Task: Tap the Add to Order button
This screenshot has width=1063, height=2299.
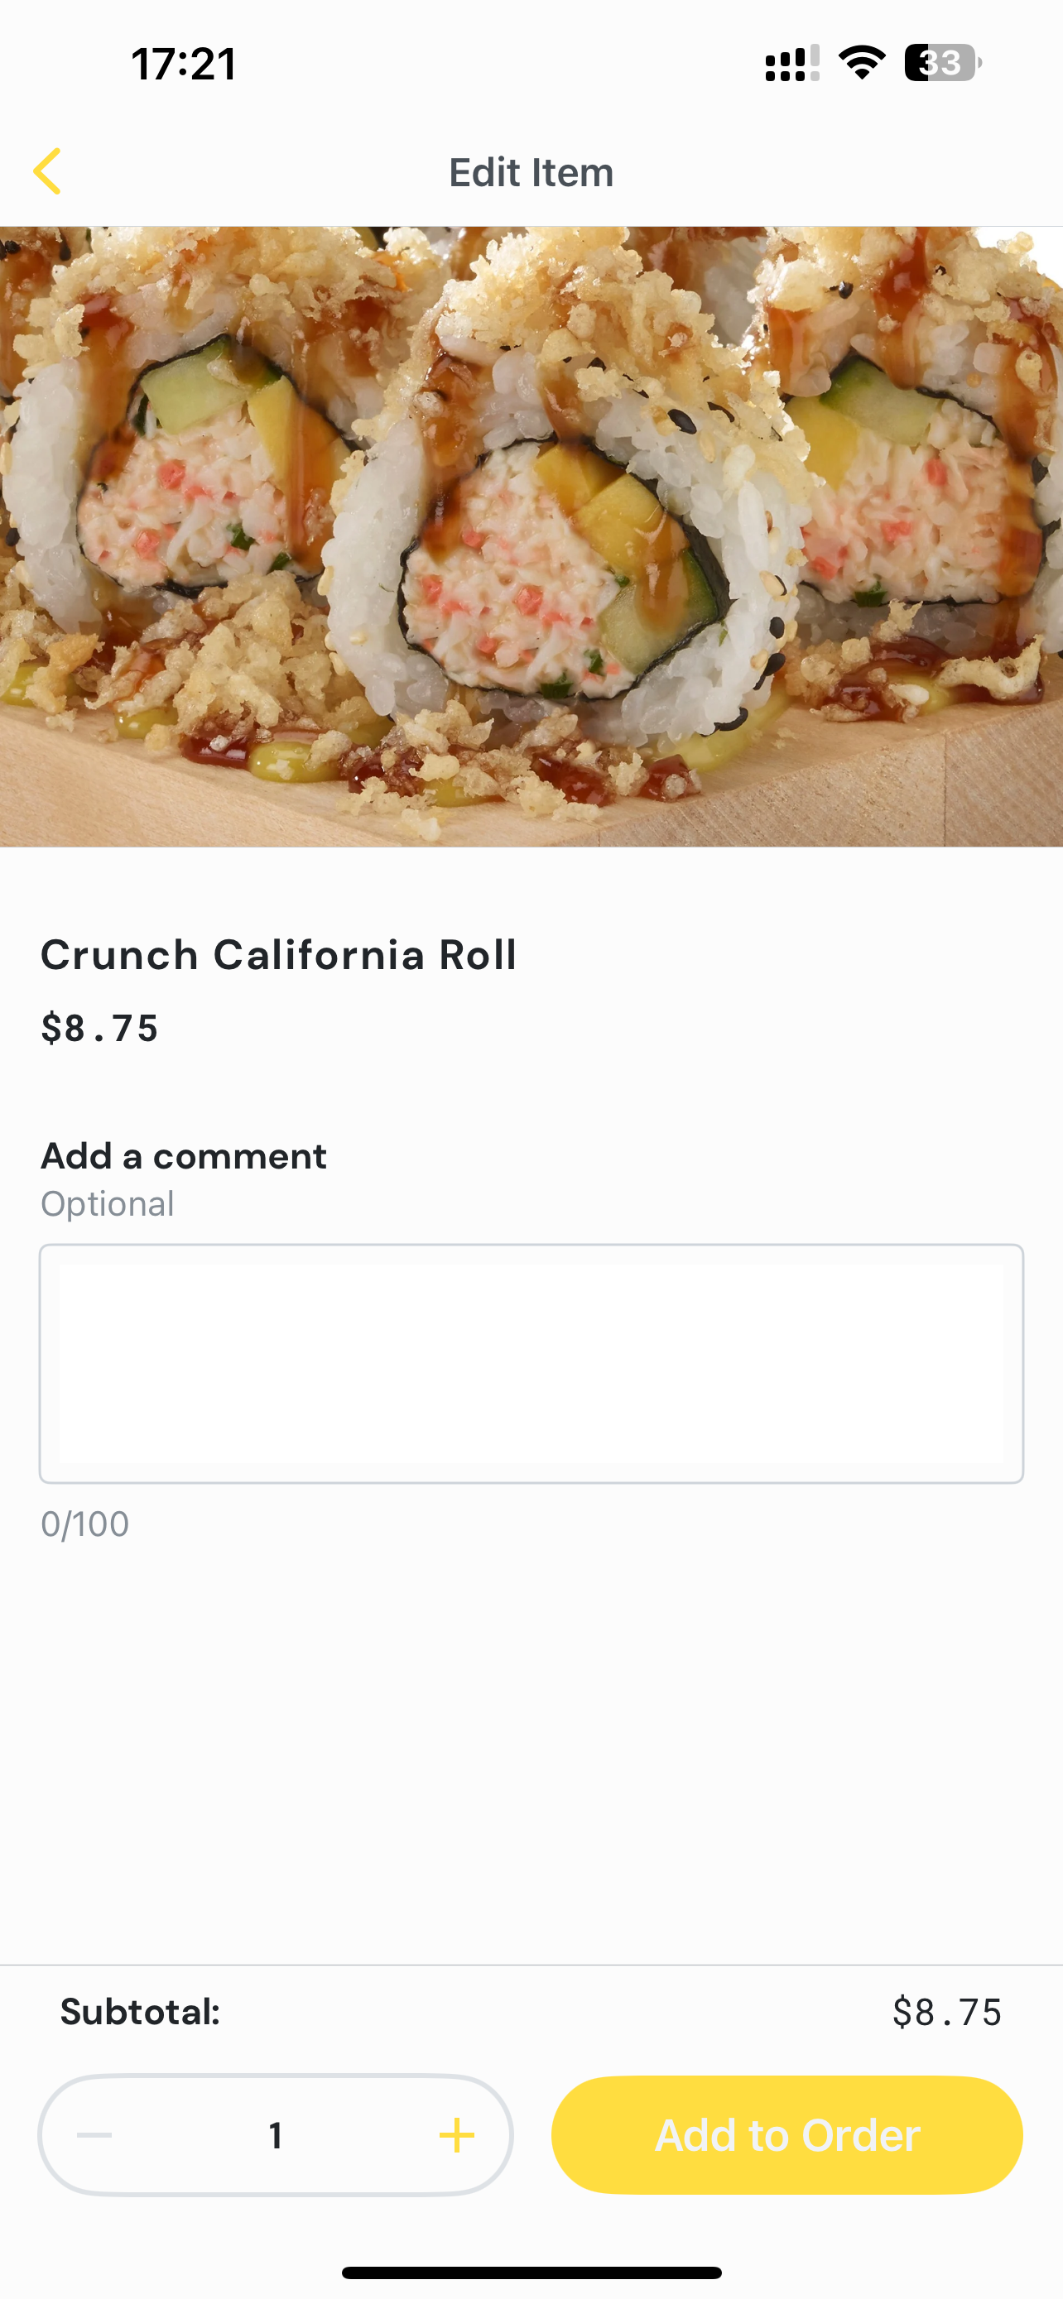Action: [x=786, y=2135]
